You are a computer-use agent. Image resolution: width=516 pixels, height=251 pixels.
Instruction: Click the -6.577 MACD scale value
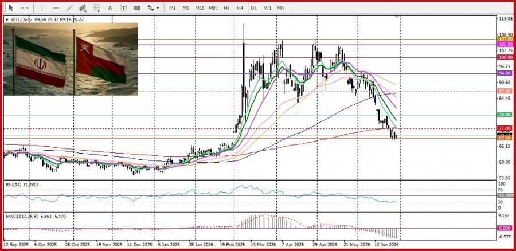tap(506, 237)
